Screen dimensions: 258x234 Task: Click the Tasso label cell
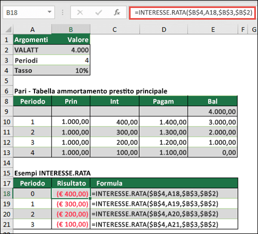point(32,71)
